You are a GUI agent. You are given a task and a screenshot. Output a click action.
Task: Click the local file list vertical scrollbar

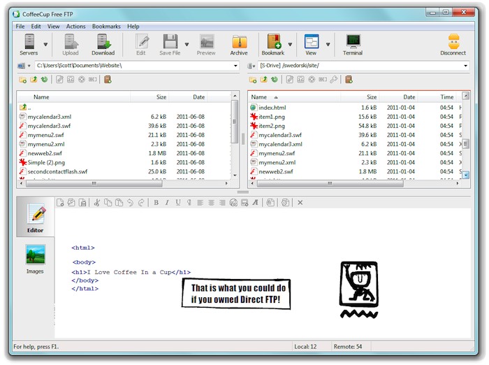pyautogui.click(x=235, y=136)
